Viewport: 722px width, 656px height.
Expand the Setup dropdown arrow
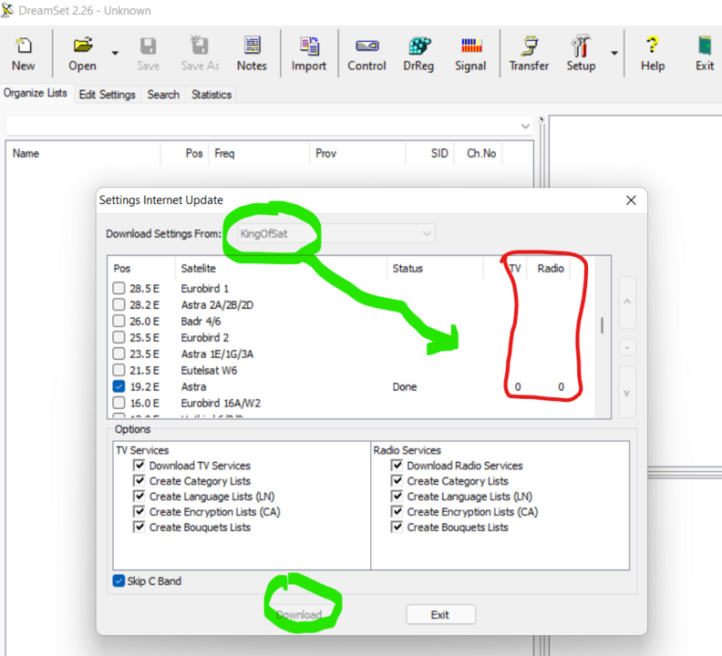pos(614,54)
